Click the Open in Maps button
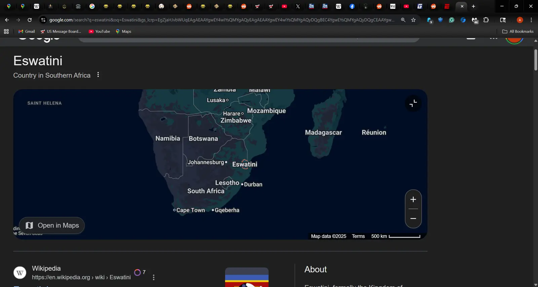The image size is (538, 287). (x=52, y=226)
